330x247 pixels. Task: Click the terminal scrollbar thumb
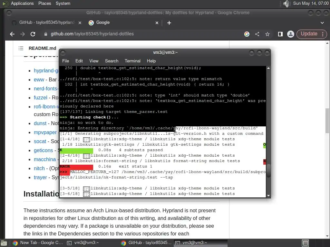click(268, 170)
